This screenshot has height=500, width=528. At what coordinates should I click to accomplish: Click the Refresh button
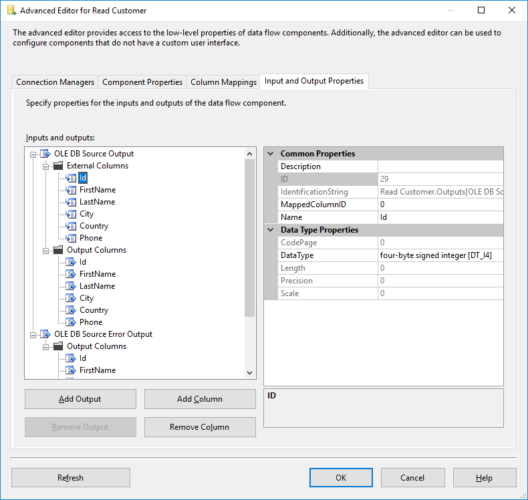[71, 477]
